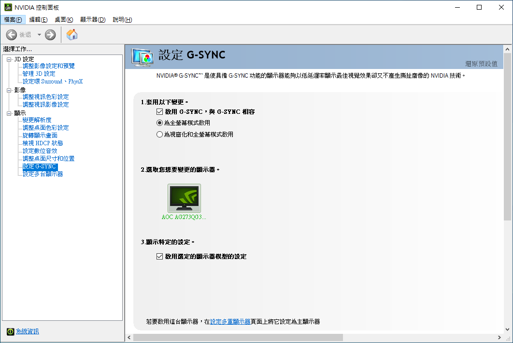
Task: Select 設定 G-SYNC in the tree
Action: [40, 166]
